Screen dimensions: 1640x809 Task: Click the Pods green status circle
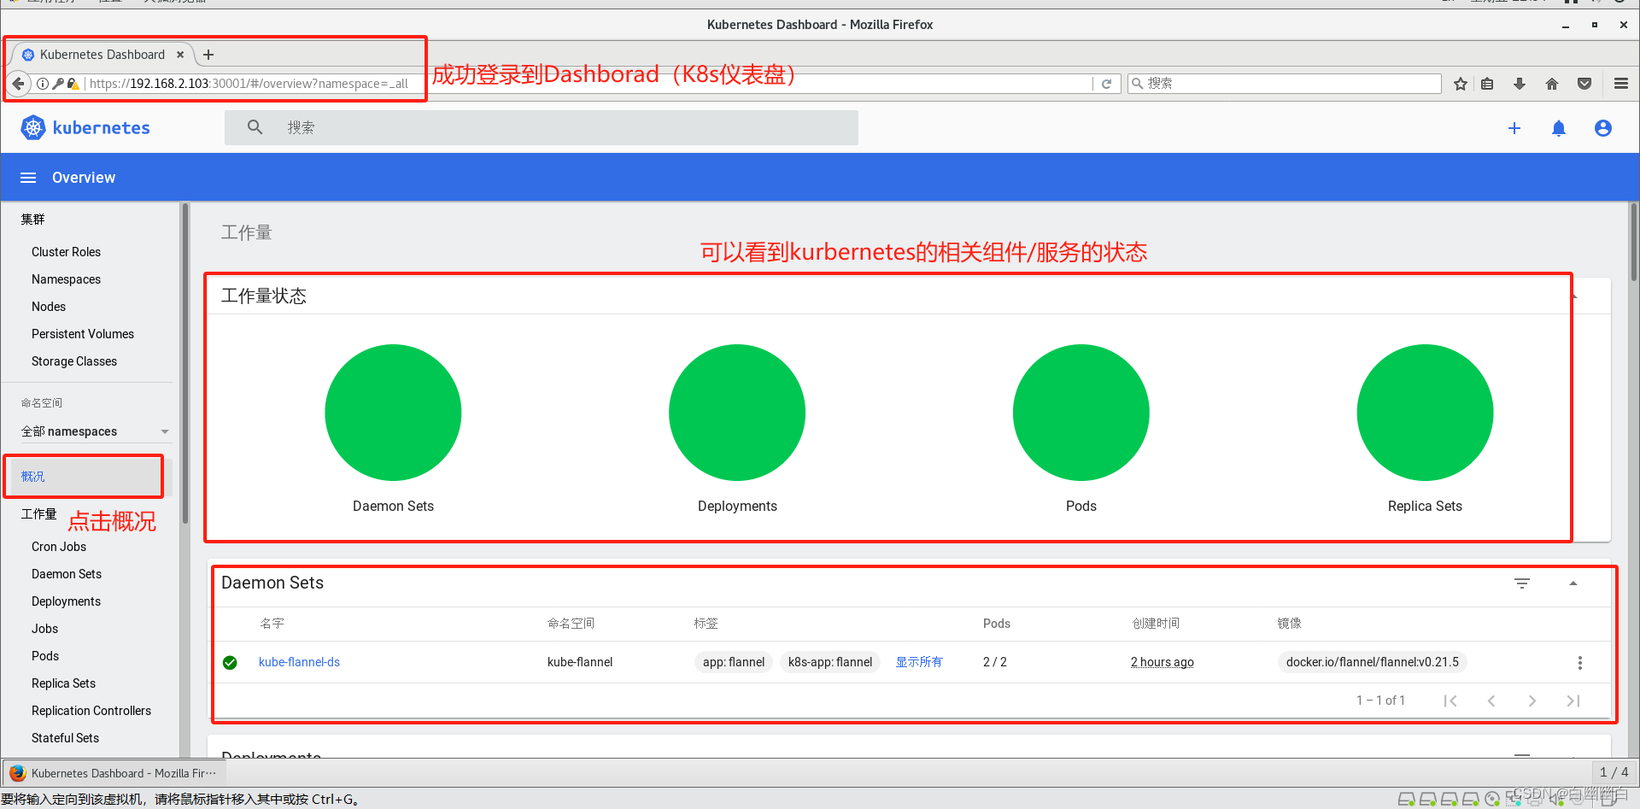1081,413
